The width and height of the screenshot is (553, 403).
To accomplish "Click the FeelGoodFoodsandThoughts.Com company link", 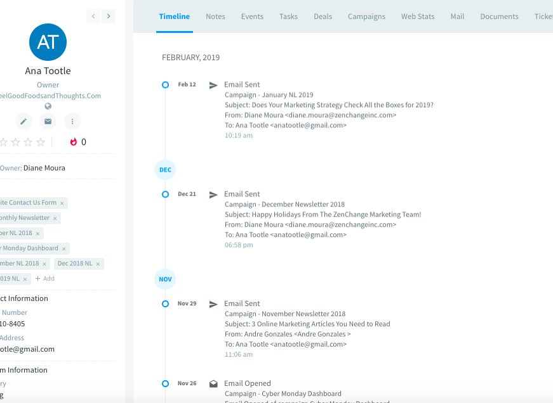I will [x=50, y=96].
